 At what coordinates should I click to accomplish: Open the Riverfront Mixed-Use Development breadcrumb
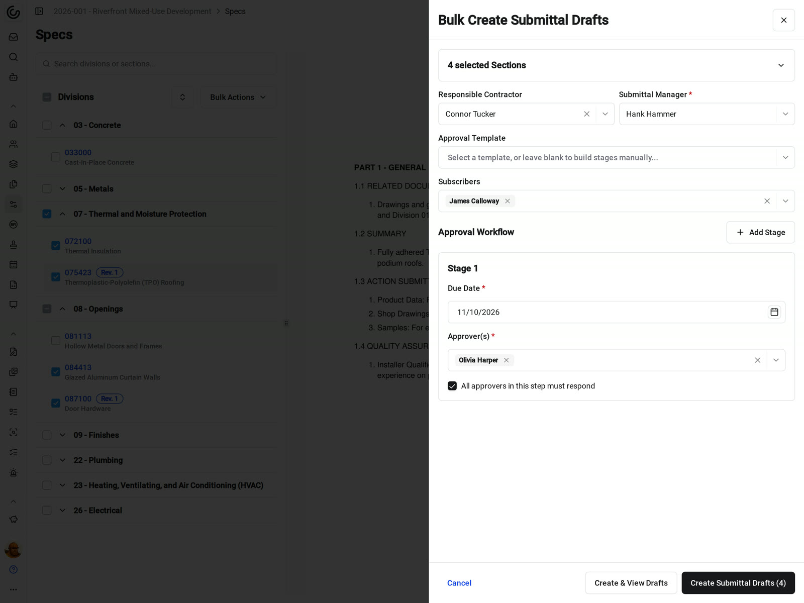click(132, 11)
